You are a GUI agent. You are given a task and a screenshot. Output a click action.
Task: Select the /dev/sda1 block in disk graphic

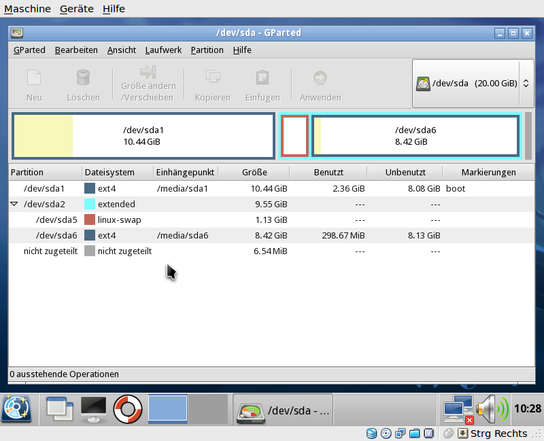[143, 136]
